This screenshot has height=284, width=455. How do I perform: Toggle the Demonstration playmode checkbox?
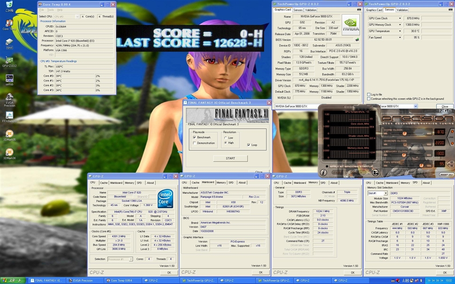[x=195, y=143]
